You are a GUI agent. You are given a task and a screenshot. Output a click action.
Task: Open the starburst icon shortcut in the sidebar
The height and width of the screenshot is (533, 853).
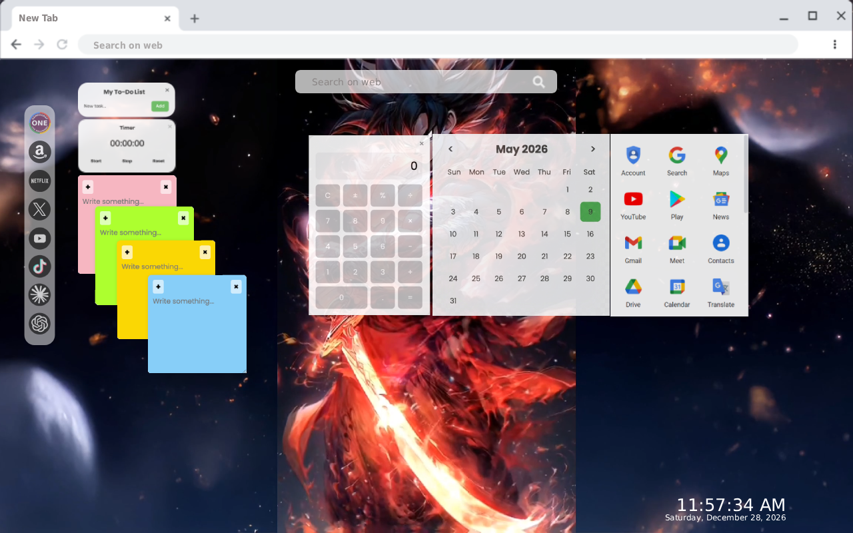pyautogui.click(x=40, y=295)
